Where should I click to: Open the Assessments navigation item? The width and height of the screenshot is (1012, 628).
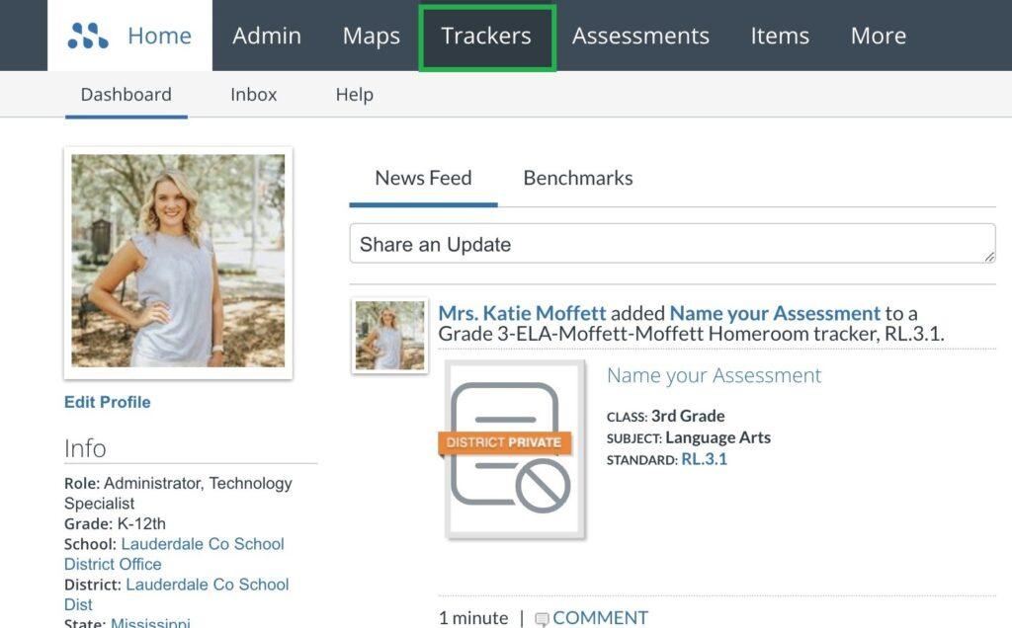tap(640, 36)
